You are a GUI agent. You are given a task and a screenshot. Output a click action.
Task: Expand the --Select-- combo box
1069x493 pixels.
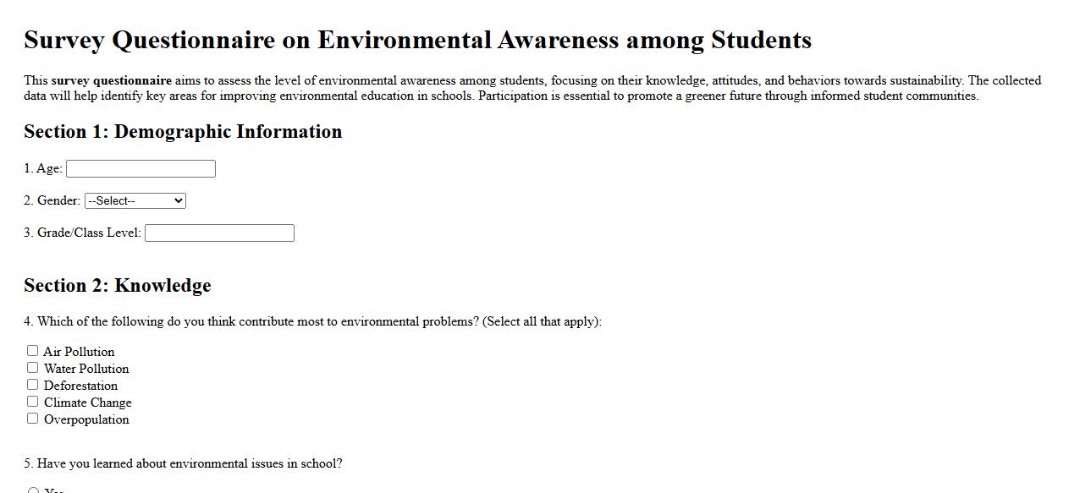point(135,200)
